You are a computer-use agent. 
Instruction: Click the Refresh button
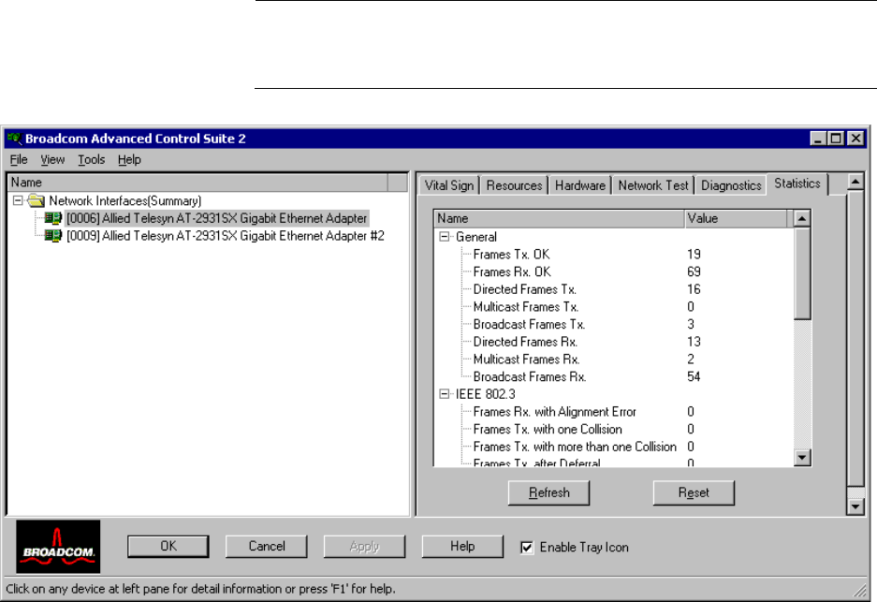point(548,492)
